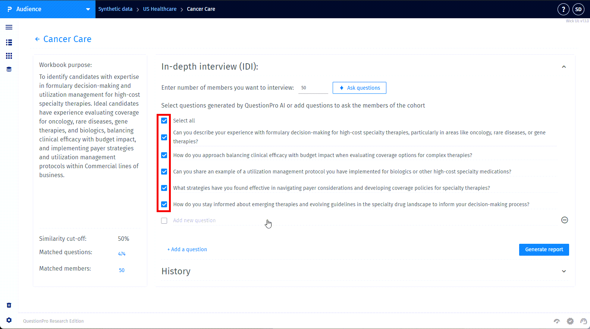Select the Cancer Care breadcrumb

coord(201,9)
